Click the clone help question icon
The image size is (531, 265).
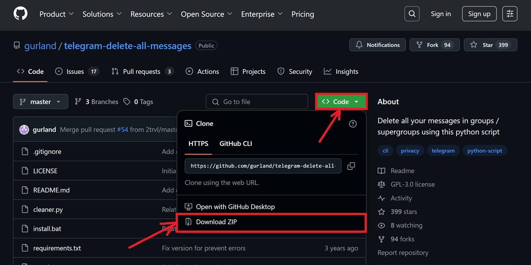(353, 124)
